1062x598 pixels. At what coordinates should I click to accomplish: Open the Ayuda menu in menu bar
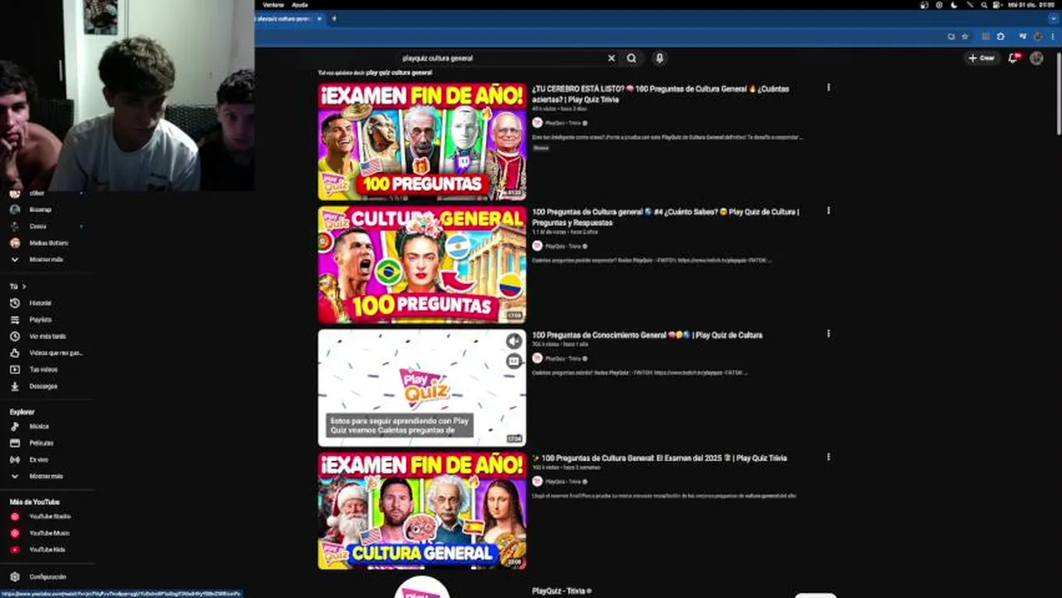pos(300,5)
